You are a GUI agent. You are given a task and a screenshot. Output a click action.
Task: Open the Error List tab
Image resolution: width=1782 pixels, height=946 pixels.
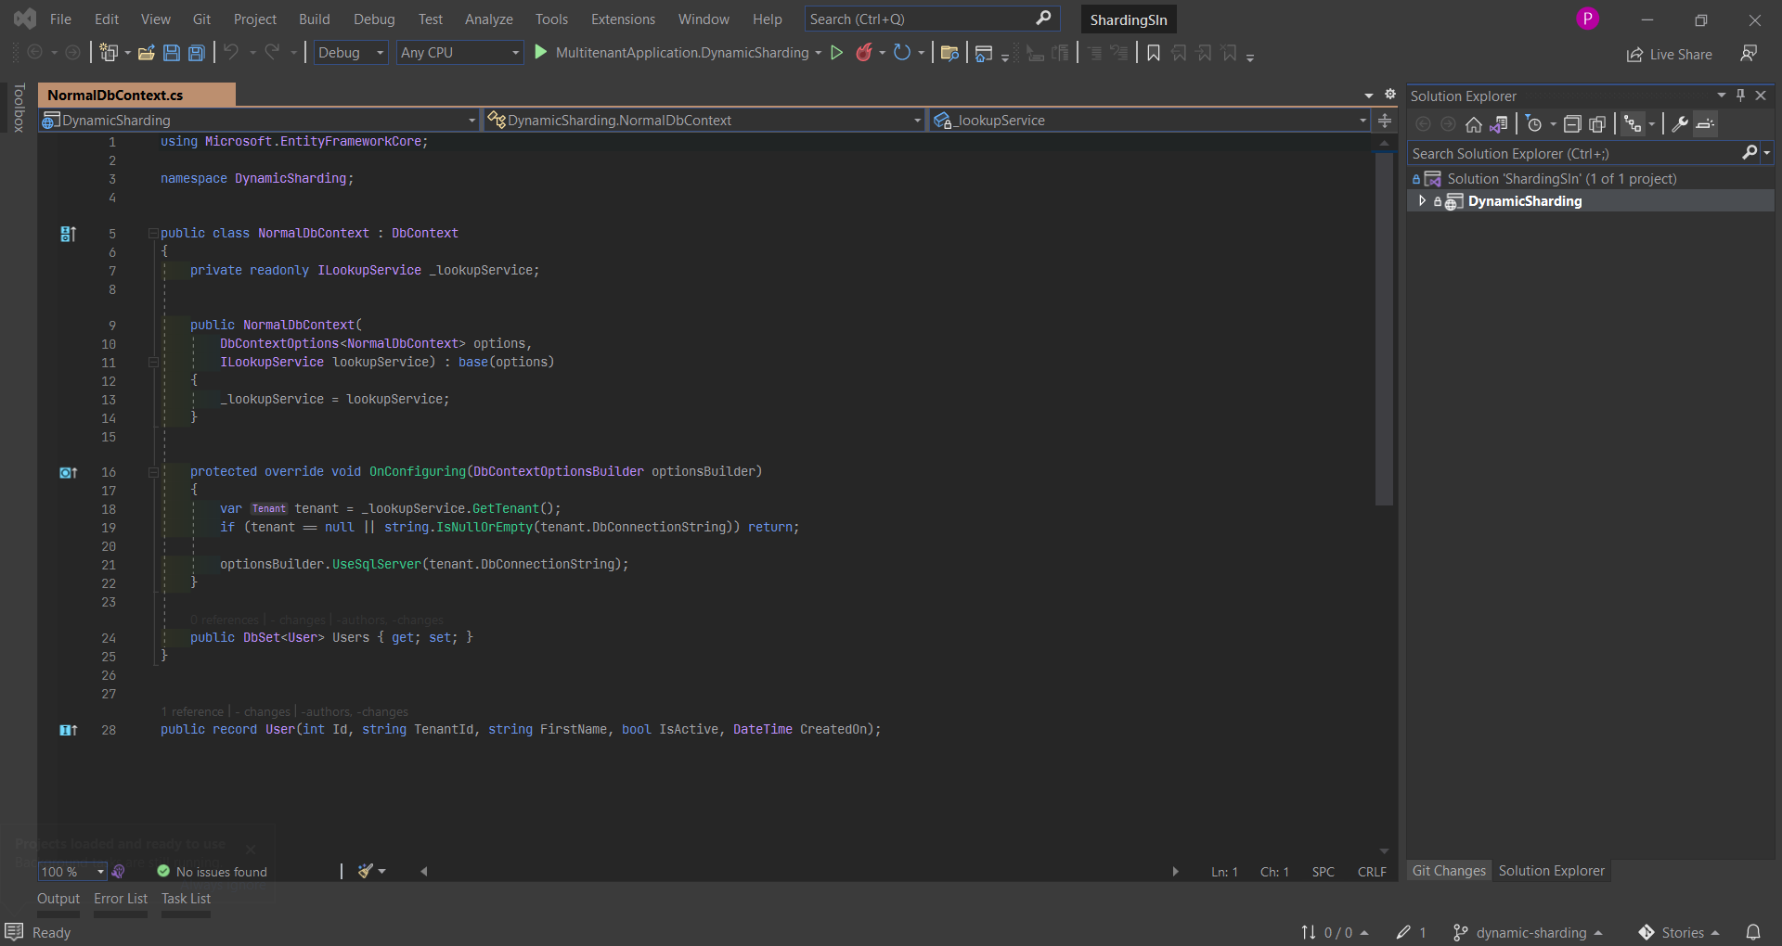point(121,899)
